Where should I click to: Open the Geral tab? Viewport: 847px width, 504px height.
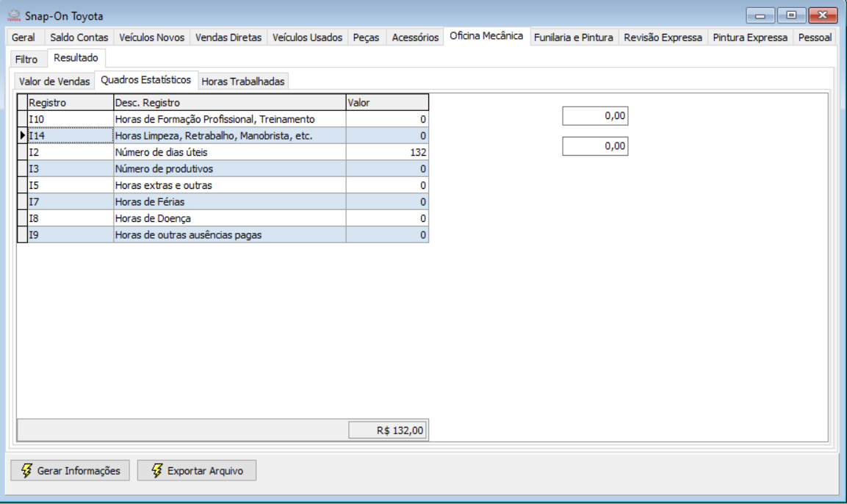click(x=24, y=37)
